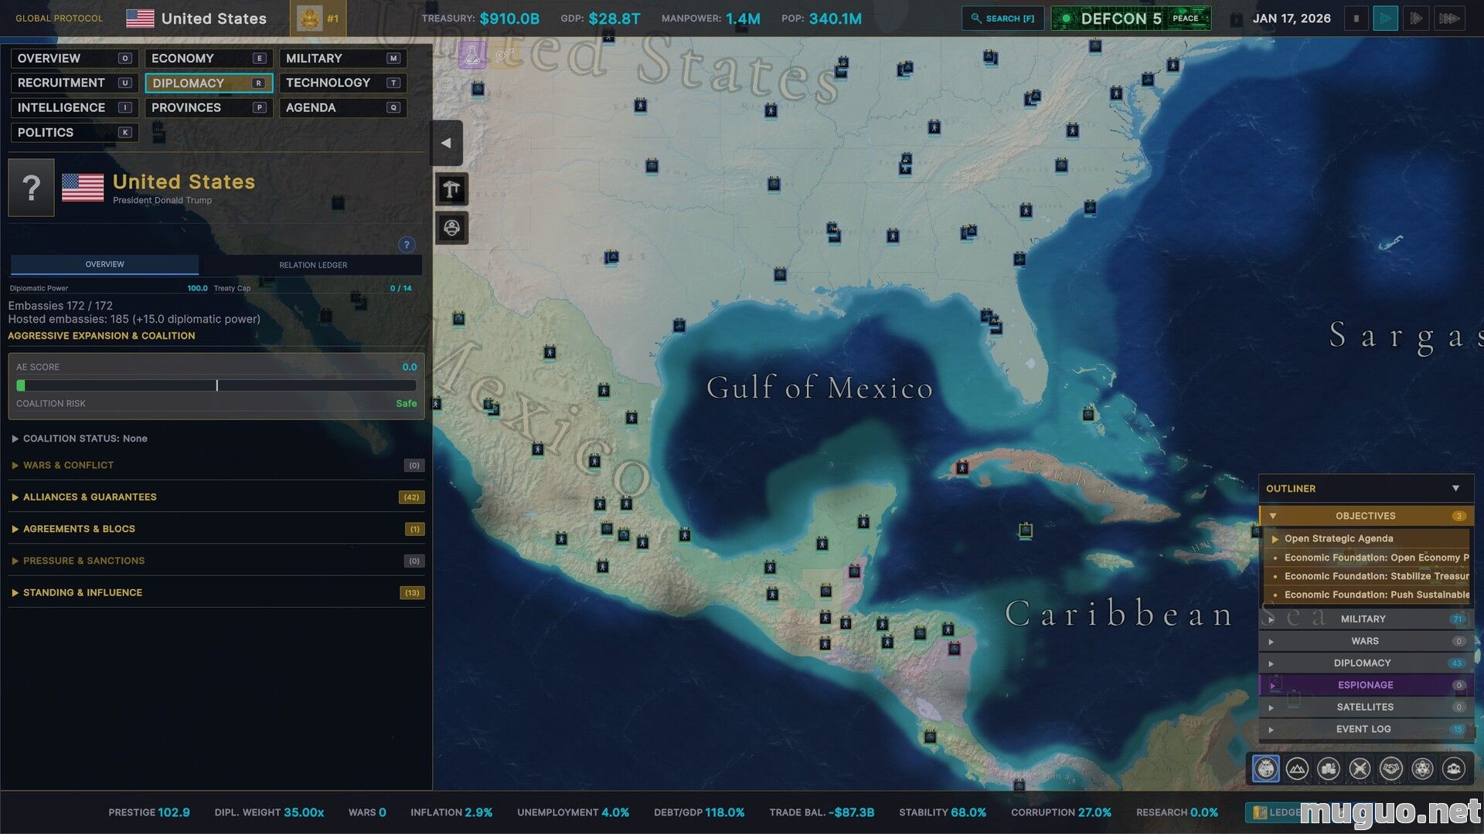Click the large question mark portrait box
This screenshot has height=834, width=1484.
tap(31, 187)
